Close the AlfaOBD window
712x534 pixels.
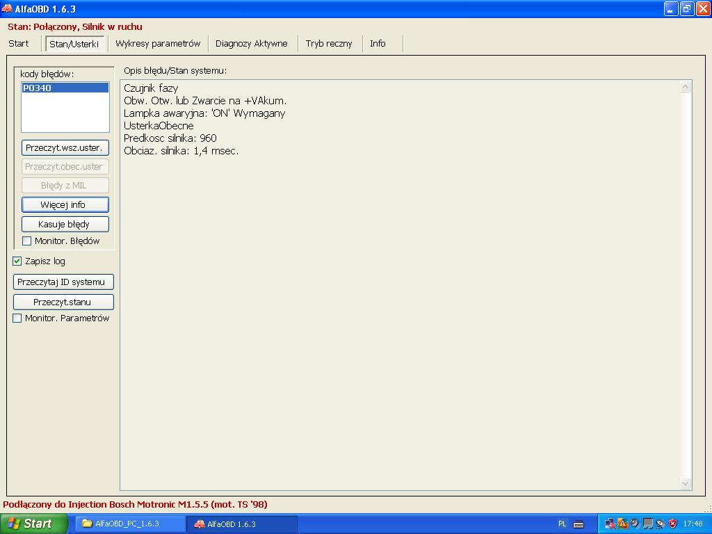[x=703, y=8]
